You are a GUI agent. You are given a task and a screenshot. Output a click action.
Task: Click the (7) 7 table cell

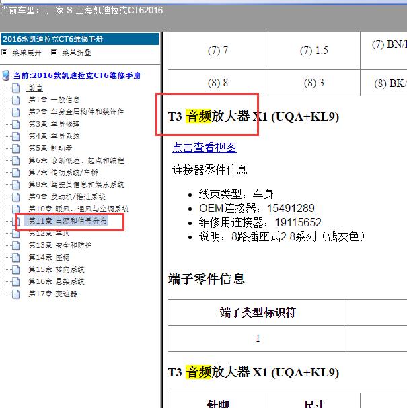[218, 50]
